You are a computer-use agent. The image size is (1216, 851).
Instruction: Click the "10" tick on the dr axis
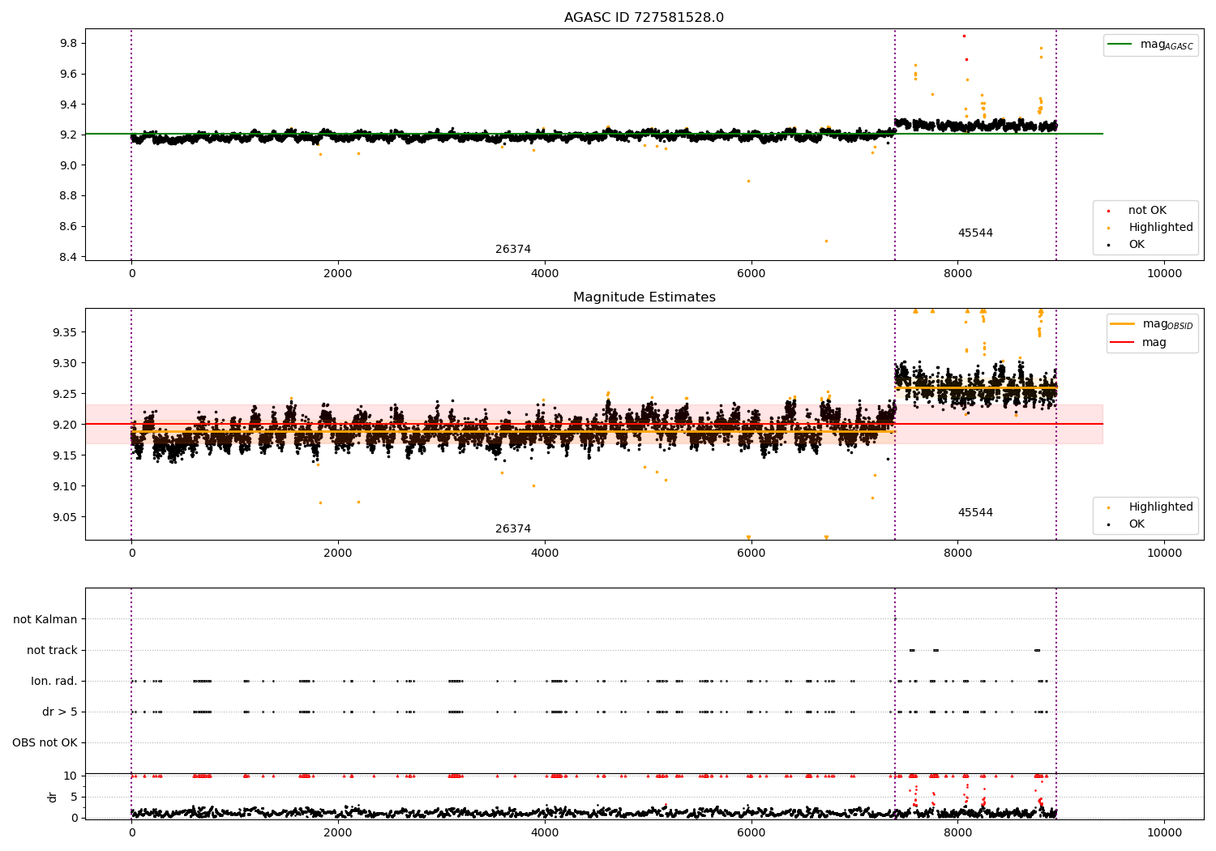[x=71, y=776]
